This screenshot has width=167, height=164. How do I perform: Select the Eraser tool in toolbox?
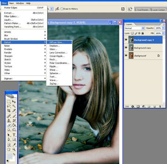(x=9, y=125)
